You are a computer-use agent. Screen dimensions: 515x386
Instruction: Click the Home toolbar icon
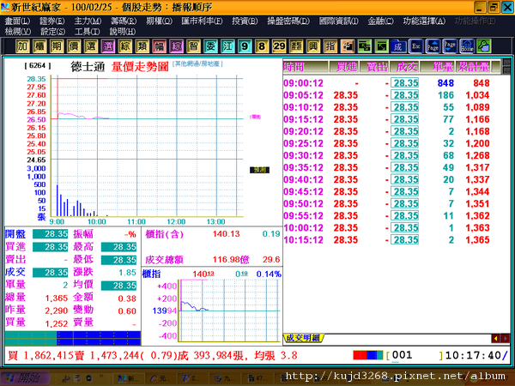point(467,46)
